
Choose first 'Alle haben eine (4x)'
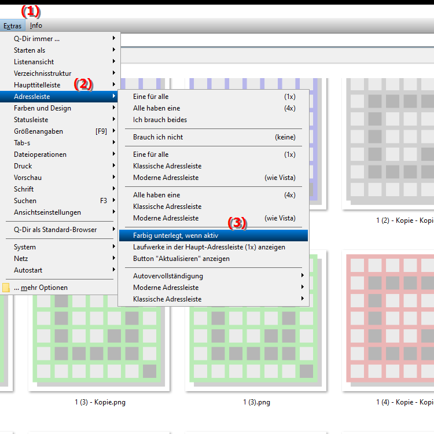click(214, 108)
